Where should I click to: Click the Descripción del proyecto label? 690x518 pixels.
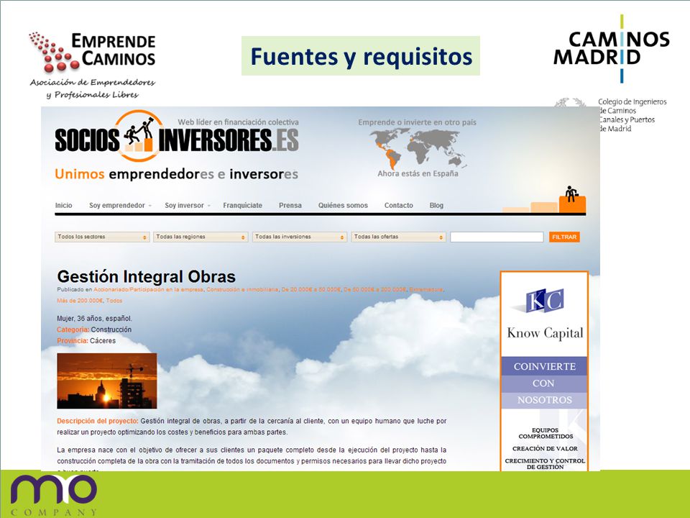pos(98,421)
